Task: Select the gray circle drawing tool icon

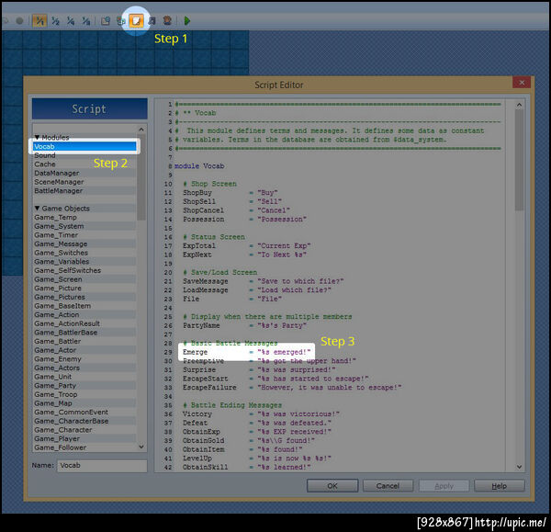Action: [x=19, y=21]
